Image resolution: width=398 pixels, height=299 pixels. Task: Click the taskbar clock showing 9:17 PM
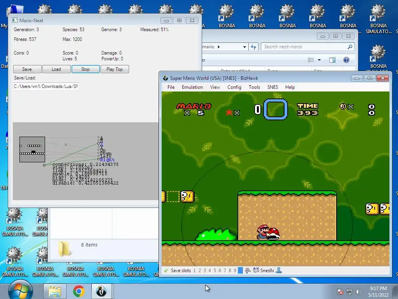coord(378,292)
